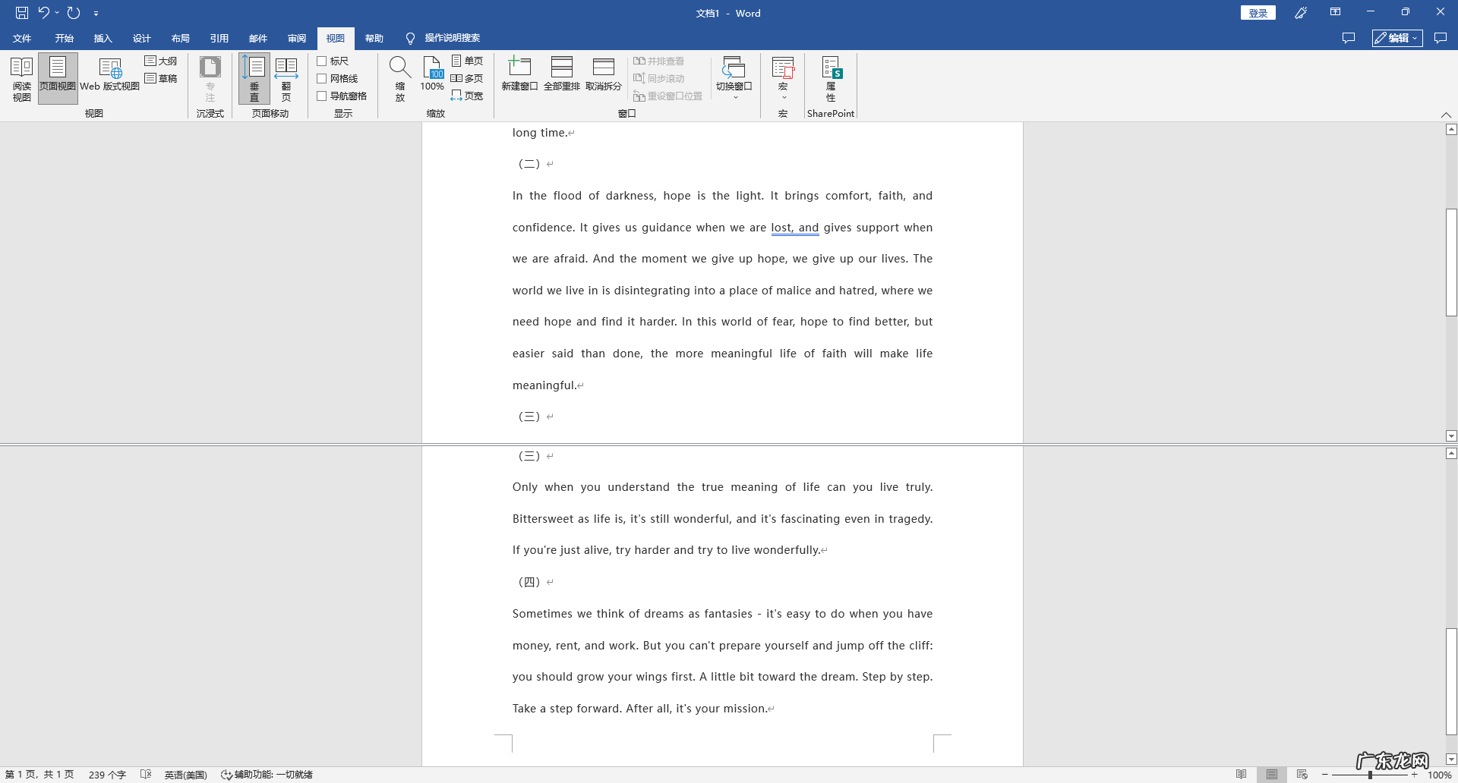The width and height of the screenshot is (1458, 783).
Task: Click the 操作说明搜索 lightbulb search
Action: click(443, 38)
